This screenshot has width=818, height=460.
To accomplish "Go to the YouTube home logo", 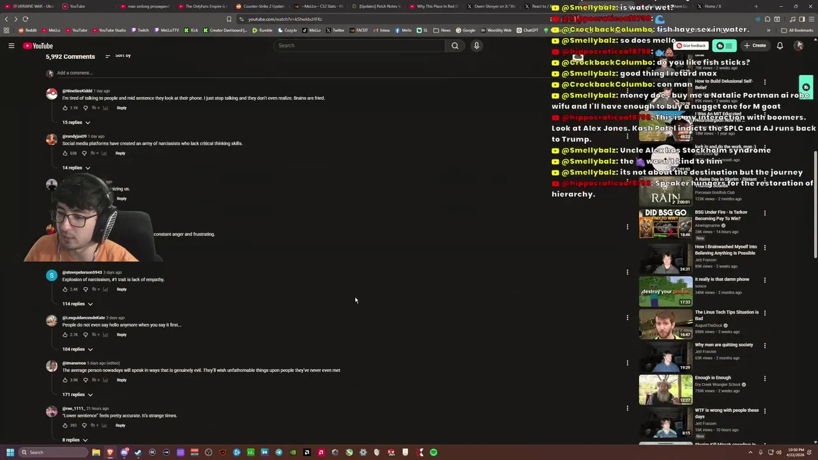I will 38,45.
